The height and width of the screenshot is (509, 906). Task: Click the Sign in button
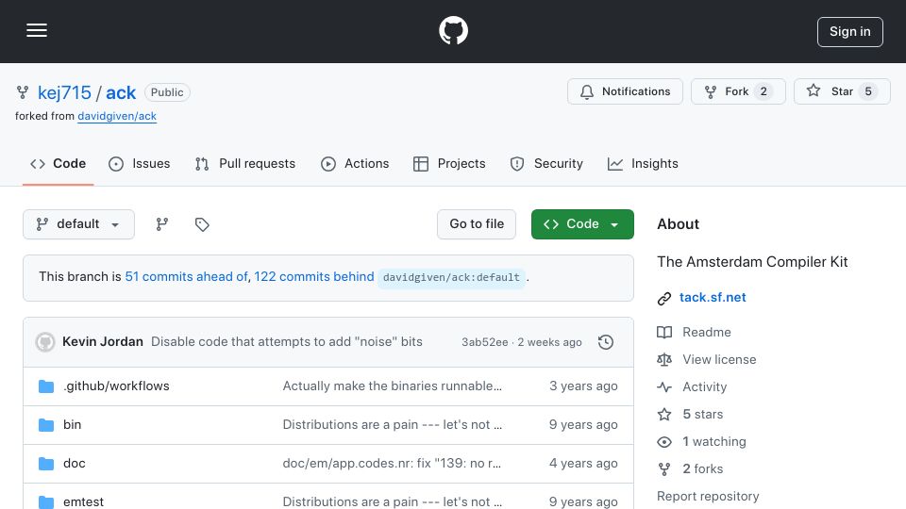coord(850,32)
